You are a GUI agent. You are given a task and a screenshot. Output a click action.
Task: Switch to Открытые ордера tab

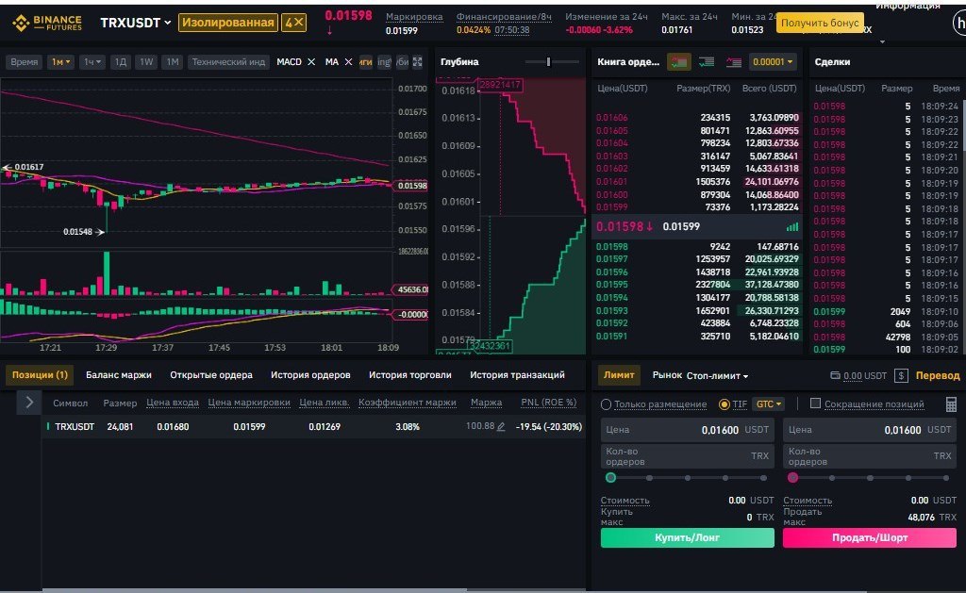(211, 374)
